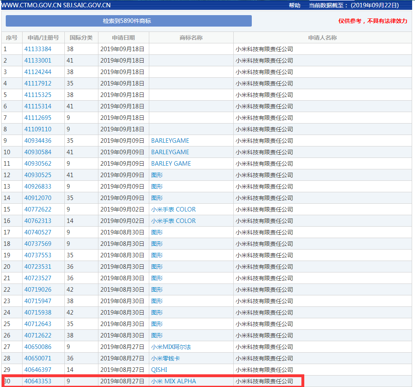Click application number 40646397
The width and height of the screenshot is (415, 387).
tap(38, 370)
